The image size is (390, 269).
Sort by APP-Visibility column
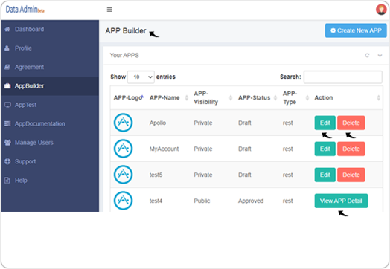(213, 97)
